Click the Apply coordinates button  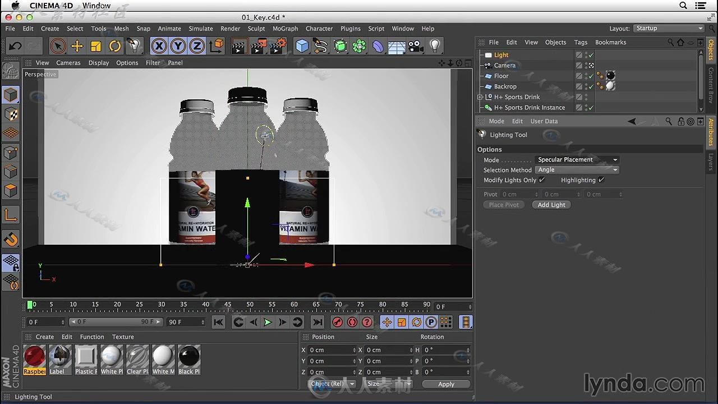point(446,384)
